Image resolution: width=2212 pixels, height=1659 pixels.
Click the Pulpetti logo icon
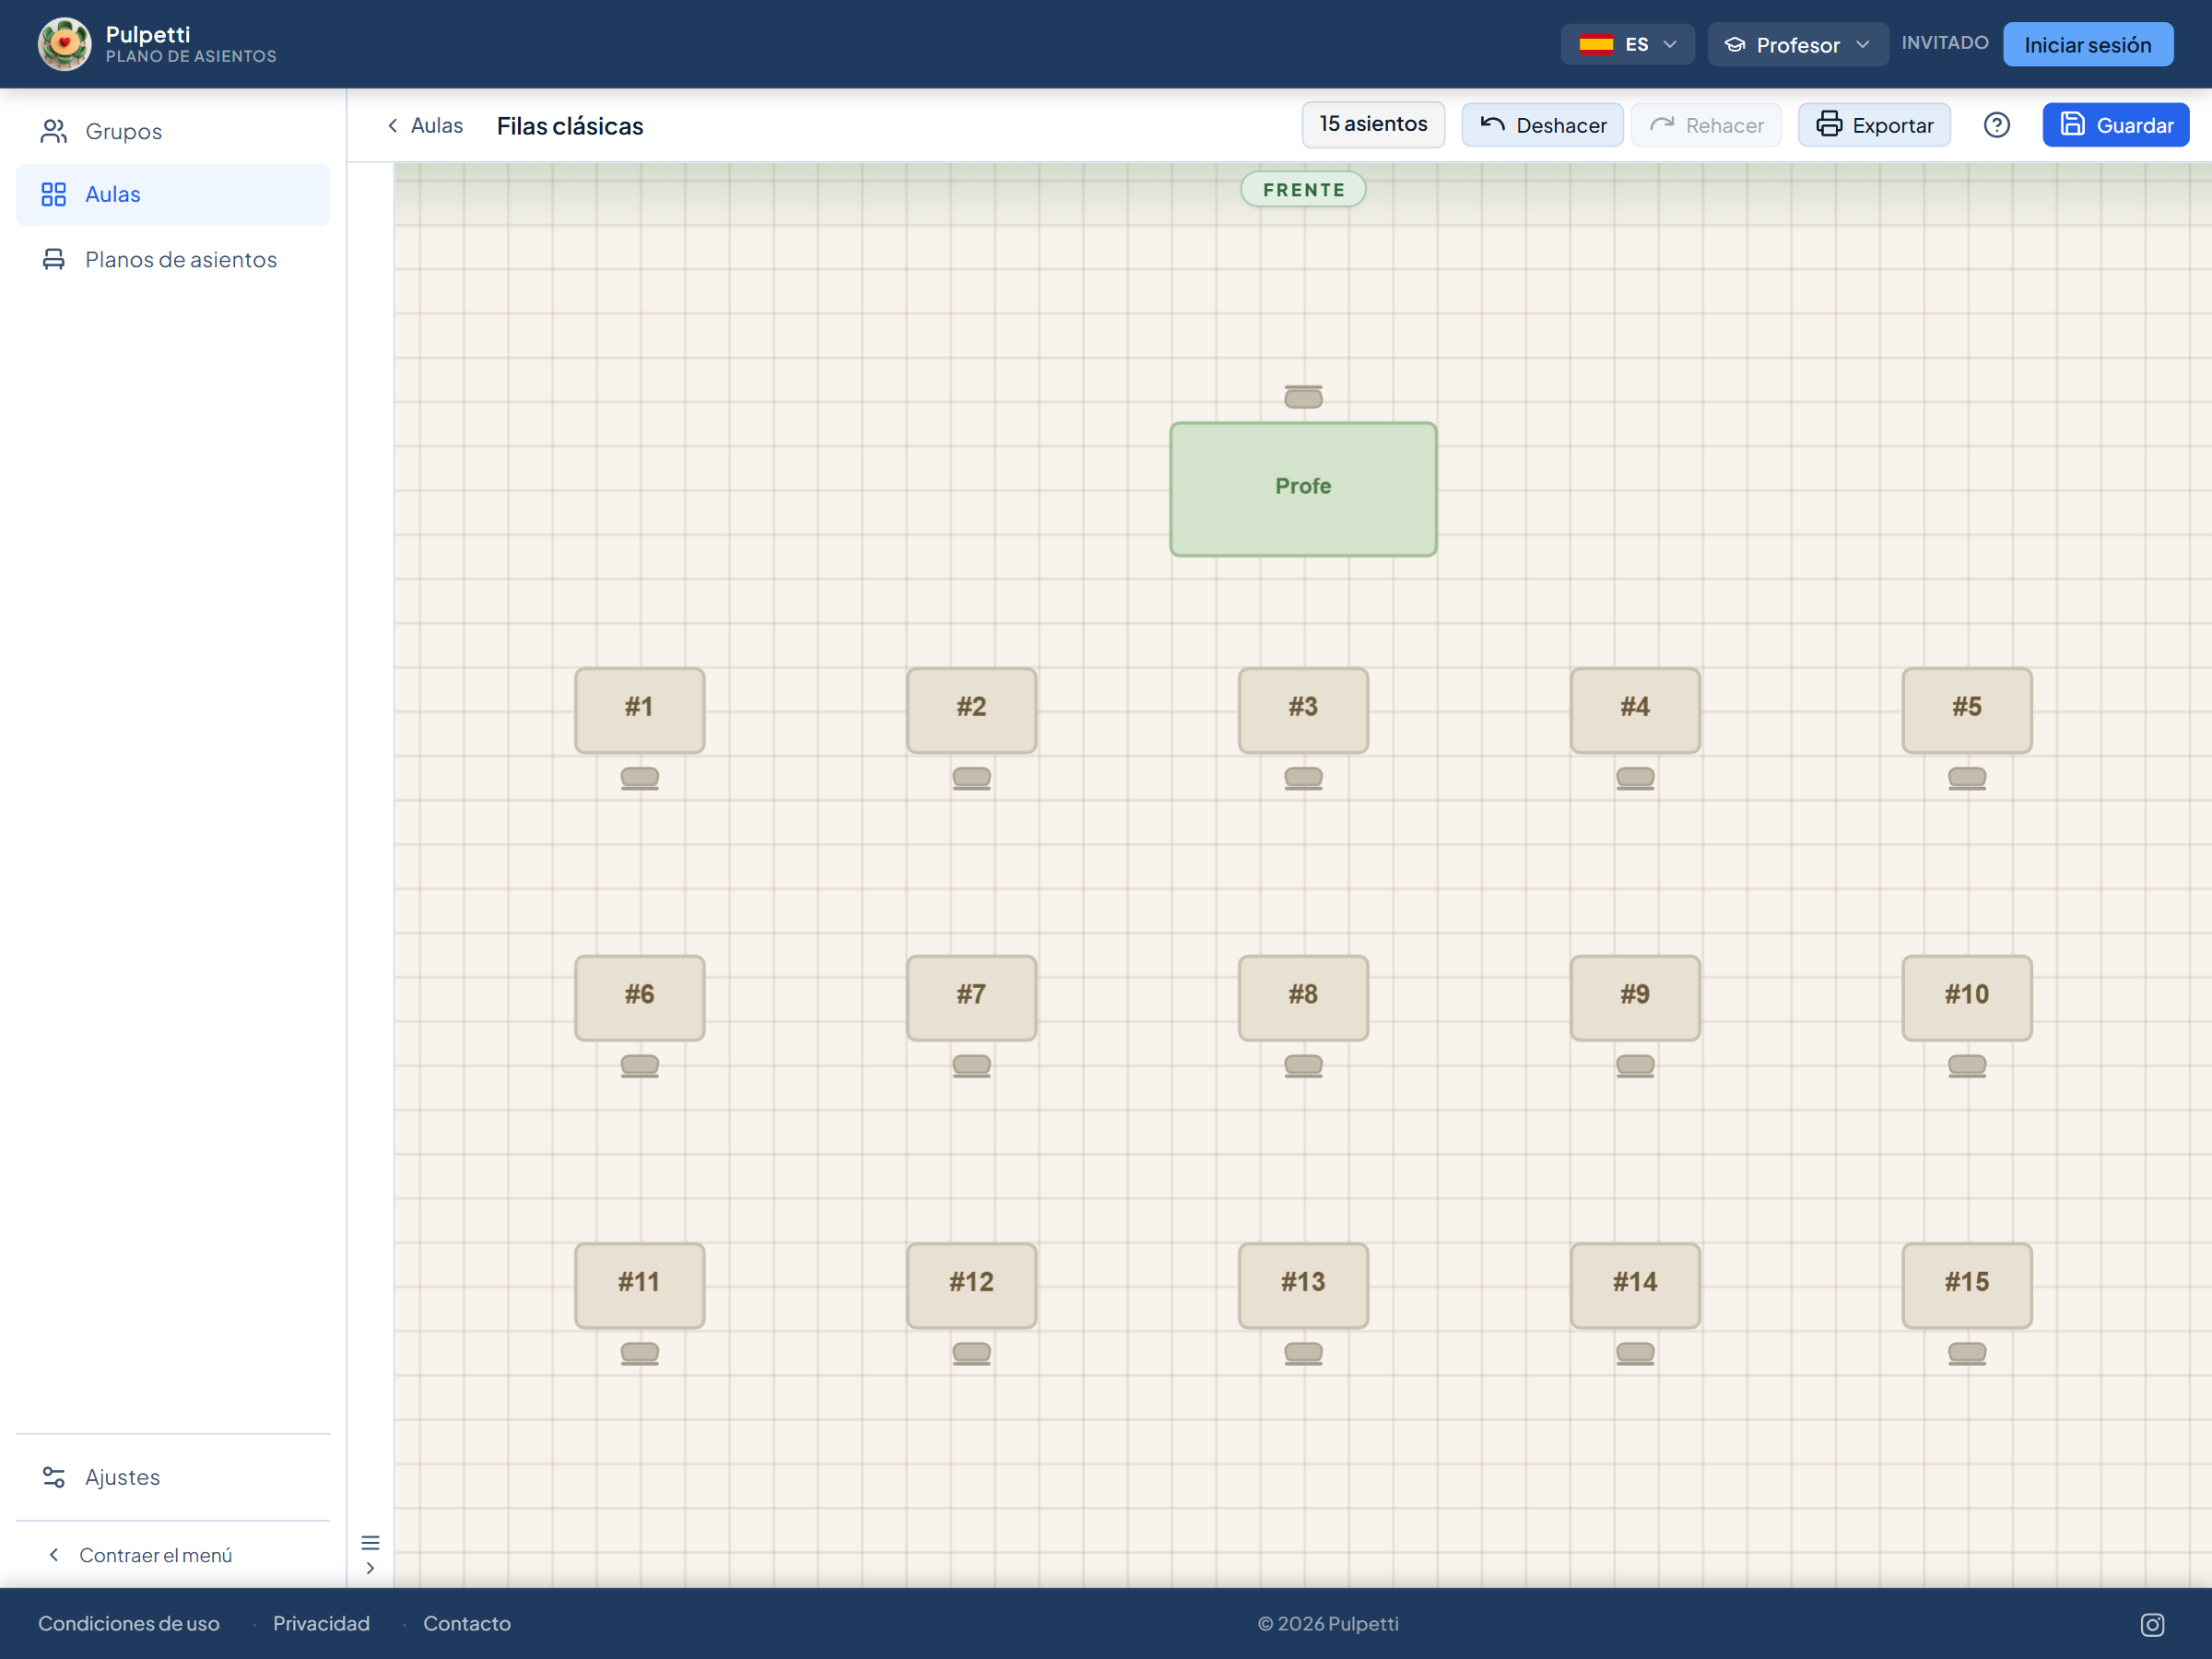point(64,44)
